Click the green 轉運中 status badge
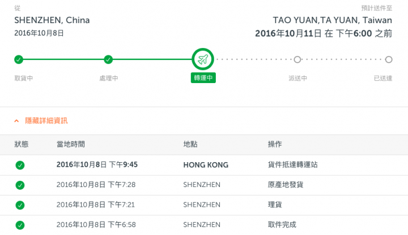This screenshot has height=235, width=408. pyautogui.click(x=203, y=78)
